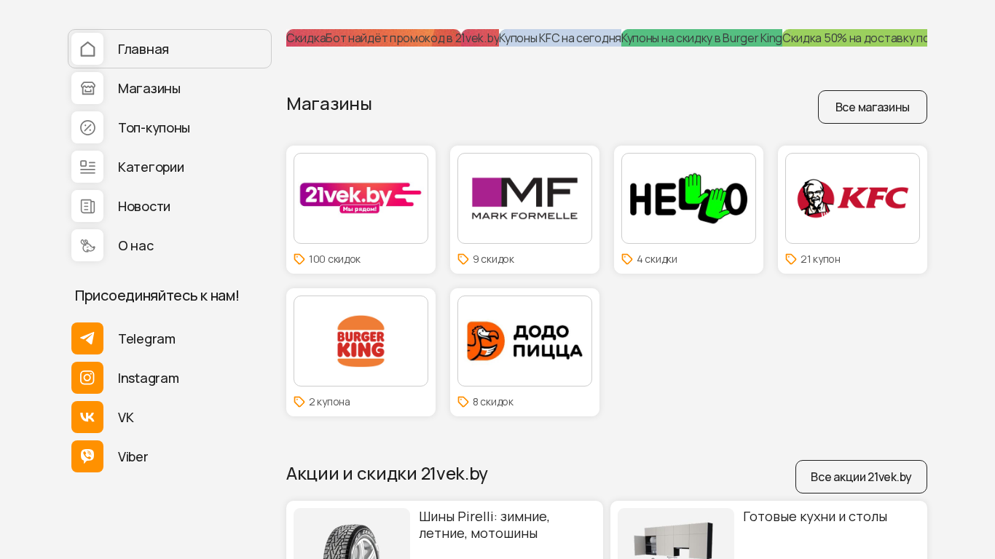Screen dimensions: 995x559
Task: Select the Магазины storefront icon
Action: (x=87, y=88)
